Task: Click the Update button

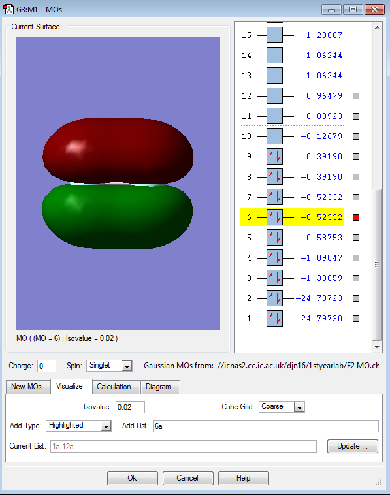Action: [352, 446]
